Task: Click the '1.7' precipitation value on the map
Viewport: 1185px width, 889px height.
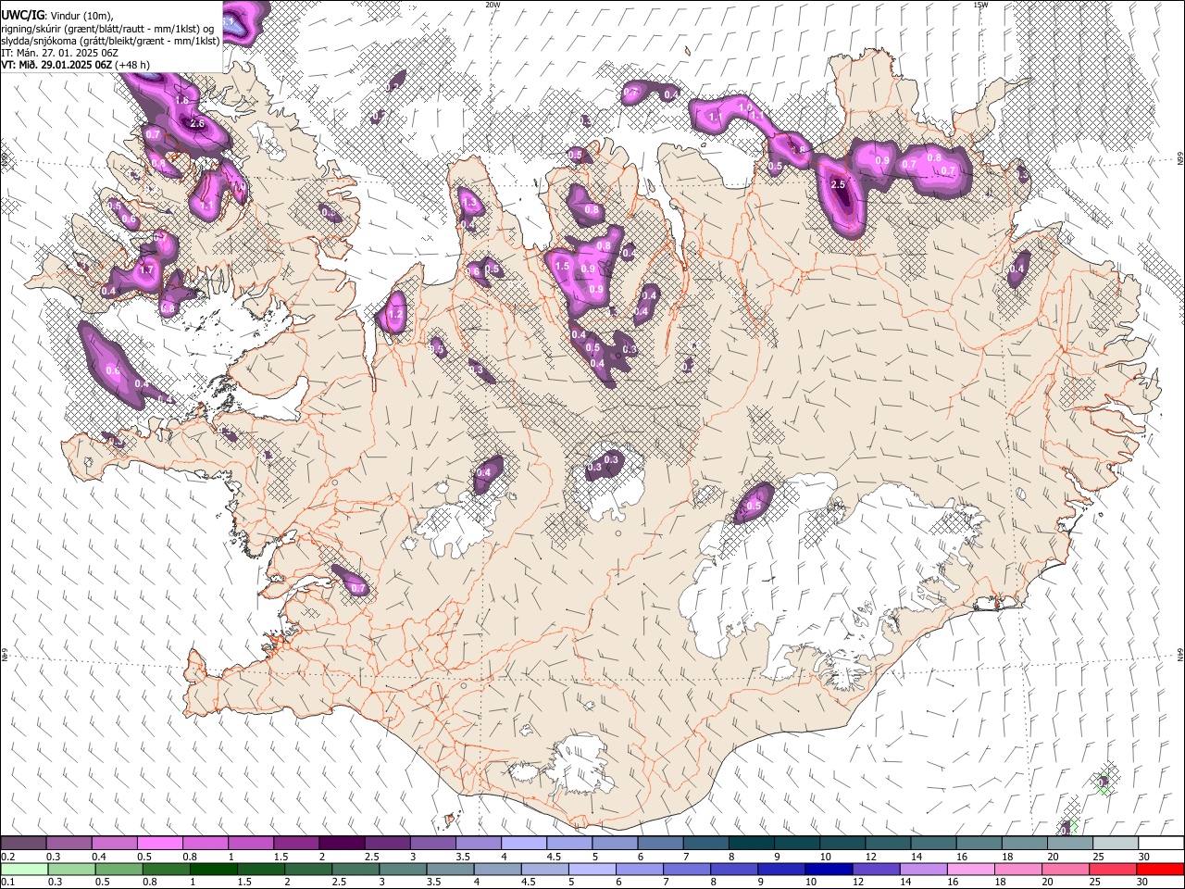Action: [145, 270]
